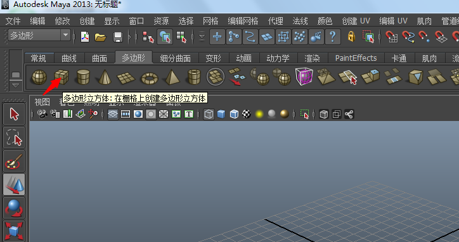Toggle snap to points magnet icon
The image size is (459, 242).
(x=423, y=37)
